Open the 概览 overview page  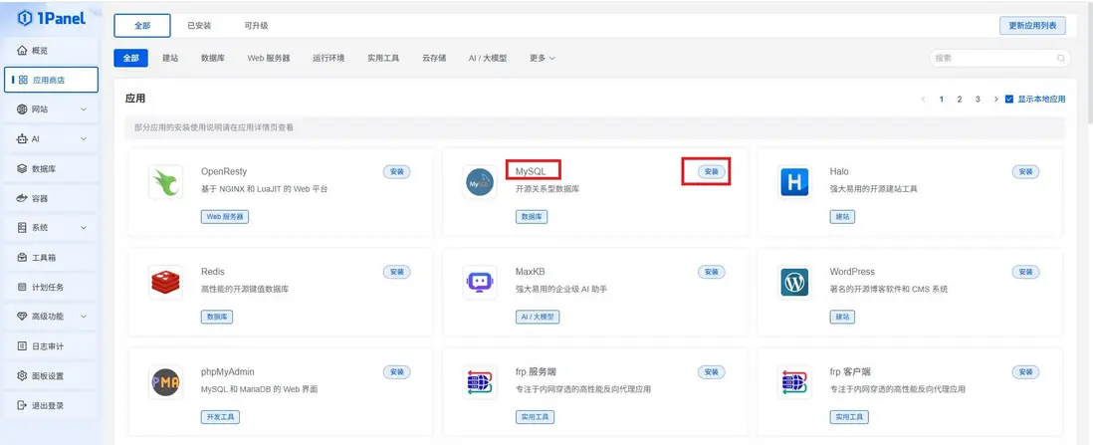[51, 51]
